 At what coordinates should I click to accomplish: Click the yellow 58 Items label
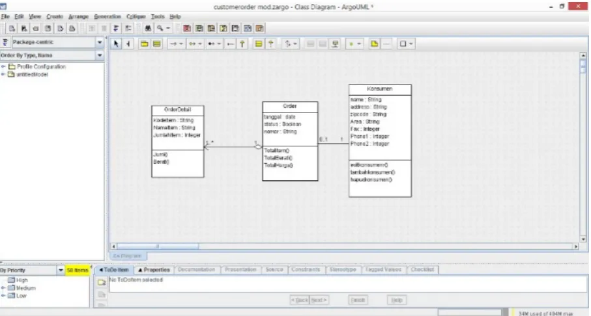click(78, 270)
